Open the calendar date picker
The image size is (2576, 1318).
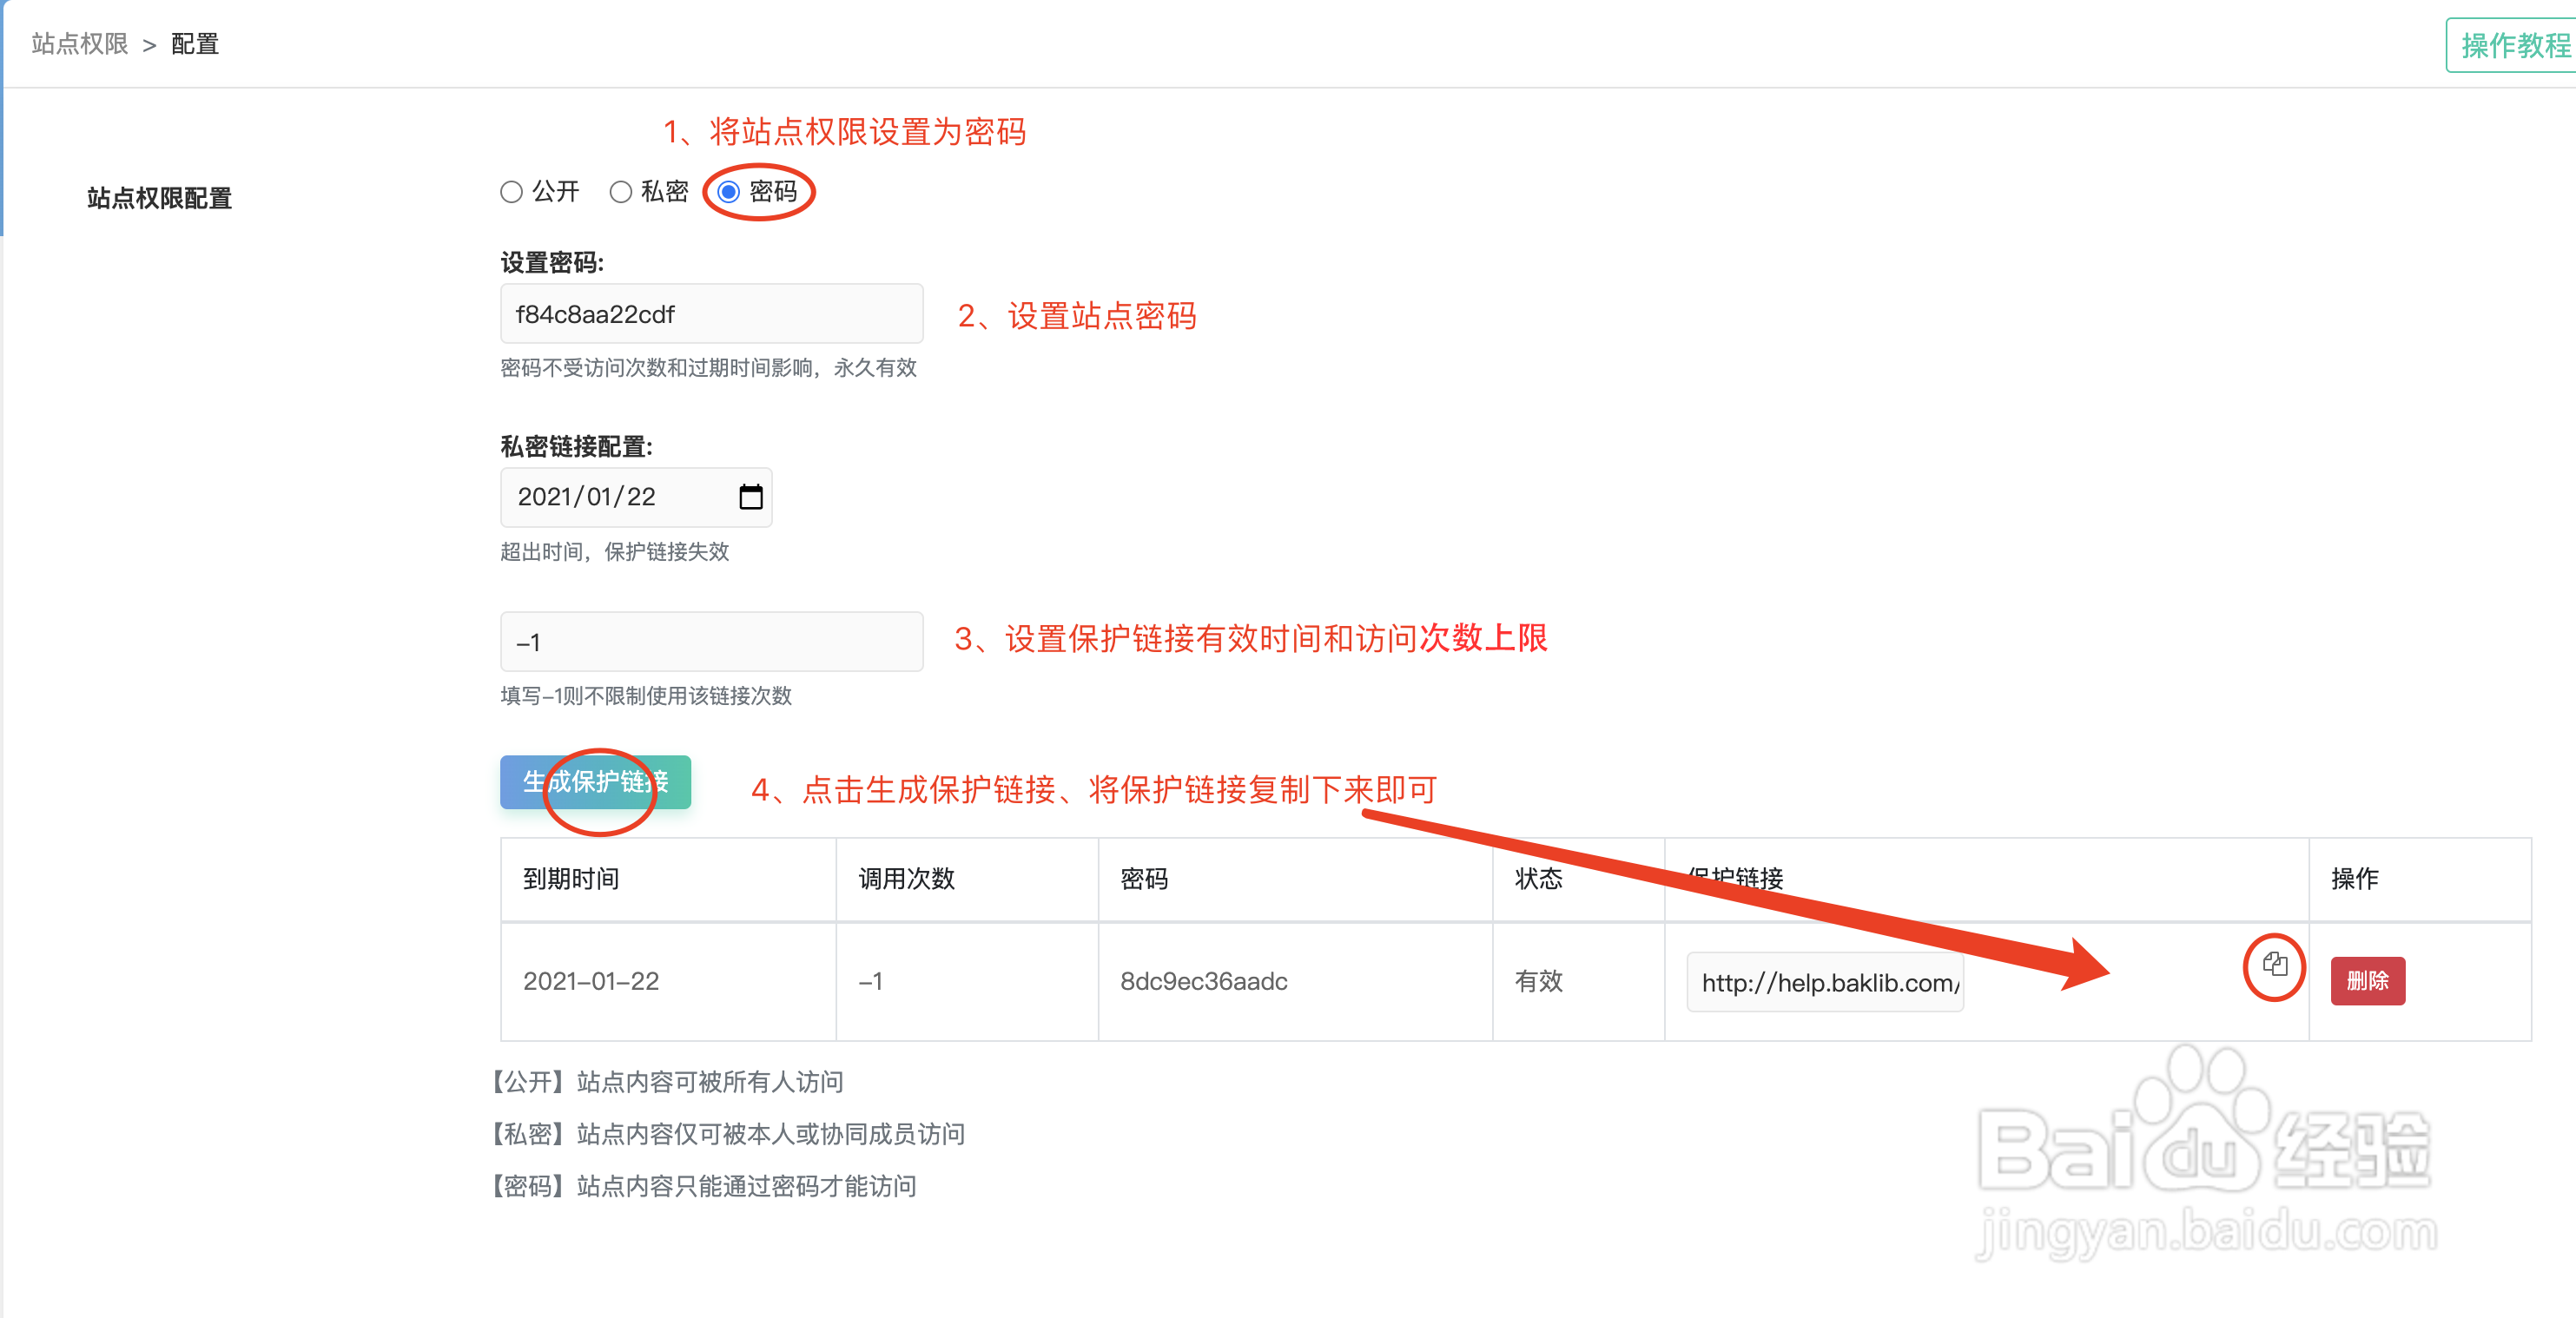[x=751, y=497]
